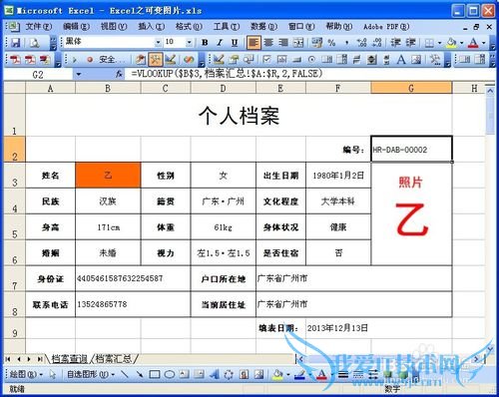Screen dimensions: 499x397
Task: Click the first sheet navigation arrow
Action: (x=8, y=359)
